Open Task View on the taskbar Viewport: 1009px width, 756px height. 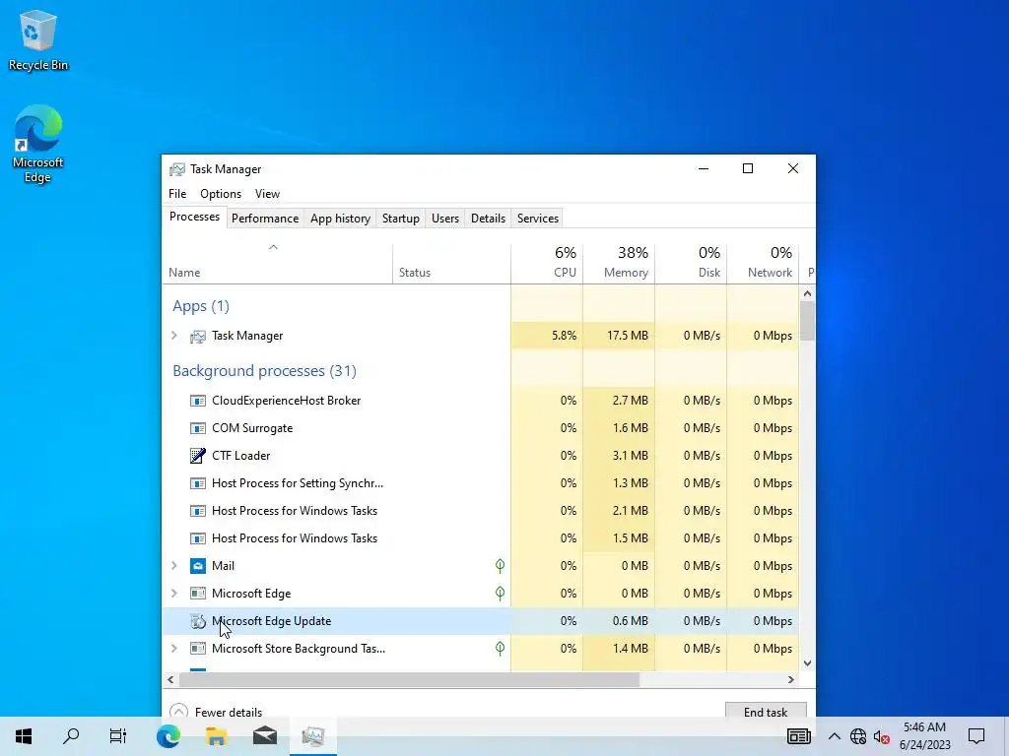click(118, 736)
